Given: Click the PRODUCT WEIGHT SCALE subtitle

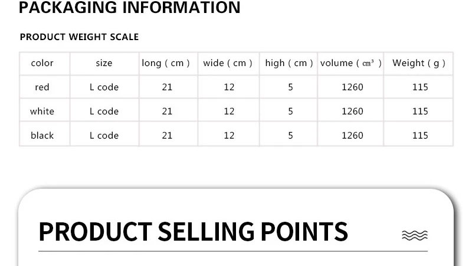Looking at the screenshot, I should click(79, 37).
